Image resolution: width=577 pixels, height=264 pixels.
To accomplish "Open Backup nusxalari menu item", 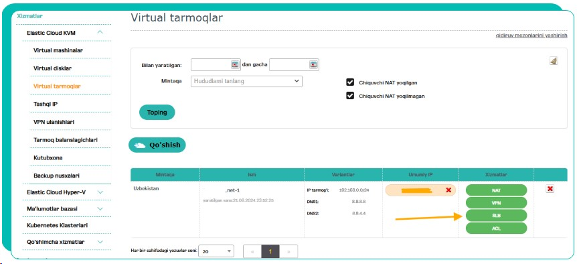I will [56, 176].
